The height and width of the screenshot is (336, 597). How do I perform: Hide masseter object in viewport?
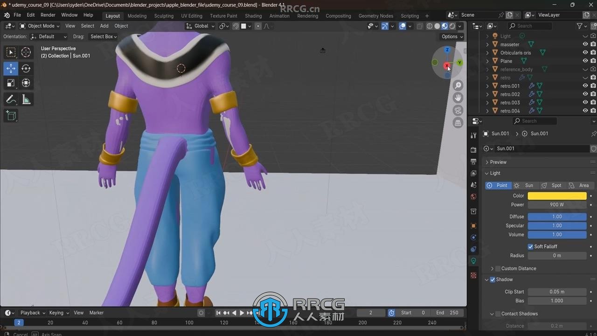[585, 44]
